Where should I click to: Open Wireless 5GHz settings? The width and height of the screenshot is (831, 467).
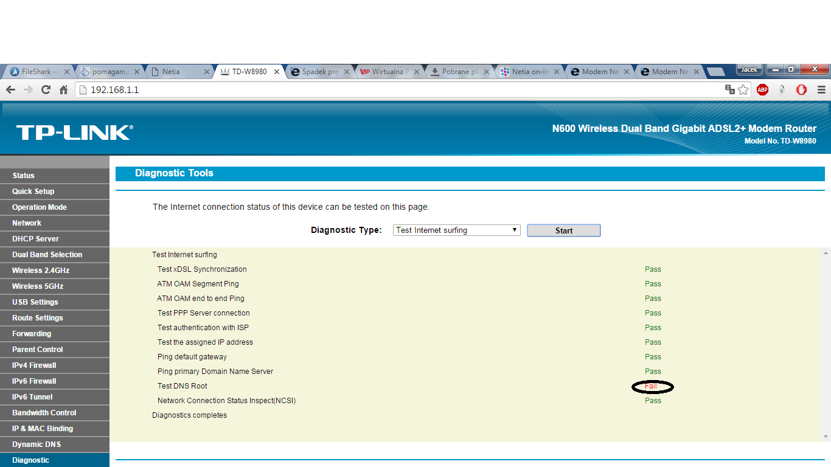tap(55, 286)
